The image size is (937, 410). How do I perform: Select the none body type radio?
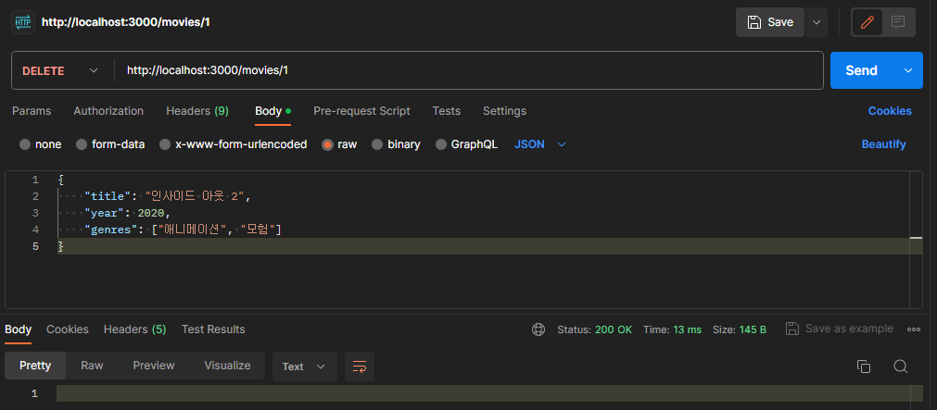25,144
